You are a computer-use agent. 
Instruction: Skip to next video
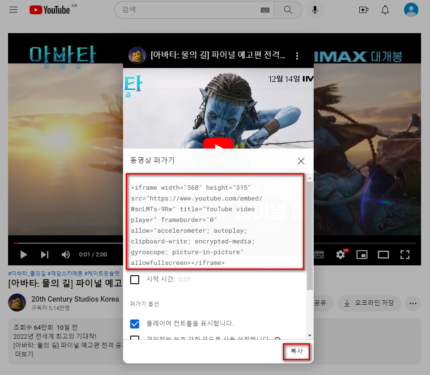(45, 255)
